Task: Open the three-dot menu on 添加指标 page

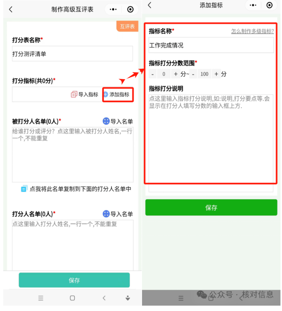Action: [x=253, y=5]
